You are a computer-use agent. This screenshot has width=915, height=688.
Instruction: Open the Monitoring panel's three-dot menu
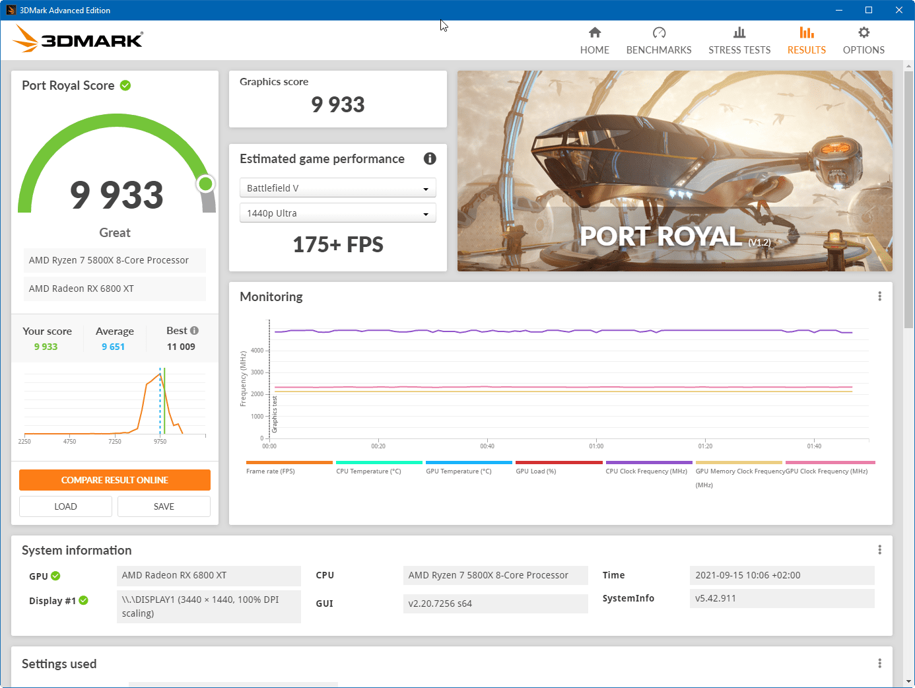pyautogui.click(x=879, y=296)
